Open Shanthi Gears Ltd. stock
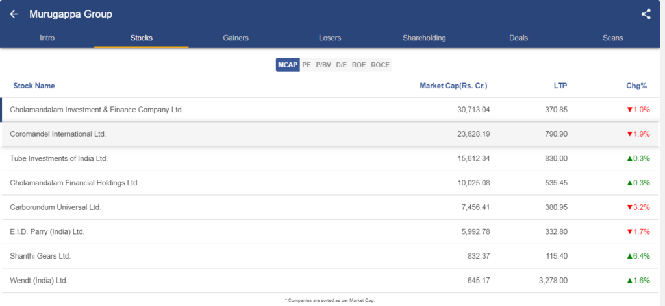 [40, 256]
